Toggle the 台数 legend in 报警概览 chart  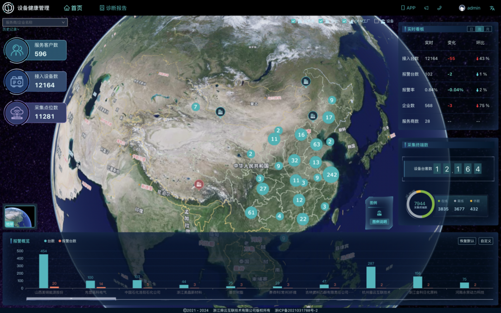49,241
